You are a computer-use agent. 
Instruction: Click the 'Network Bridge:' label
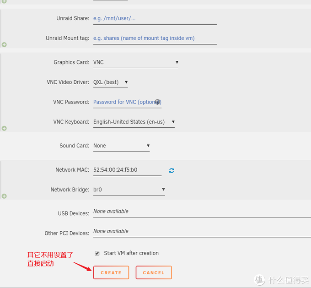coord(70,190)
